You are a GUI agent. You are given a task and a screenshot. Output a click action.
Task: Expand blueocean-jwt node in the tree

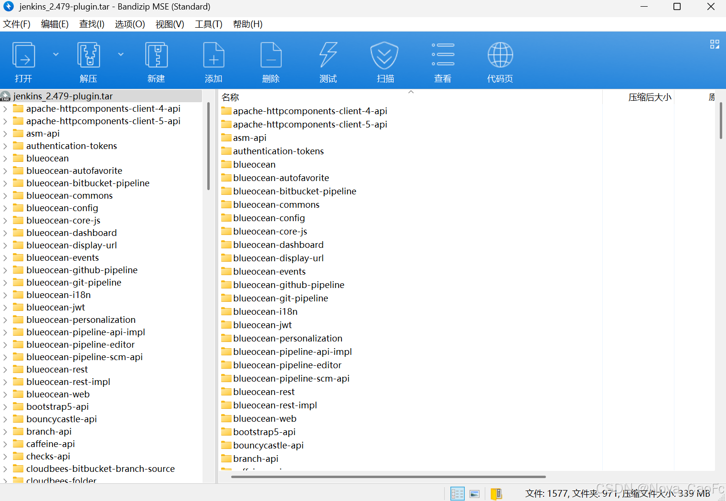tap(5, 308)
